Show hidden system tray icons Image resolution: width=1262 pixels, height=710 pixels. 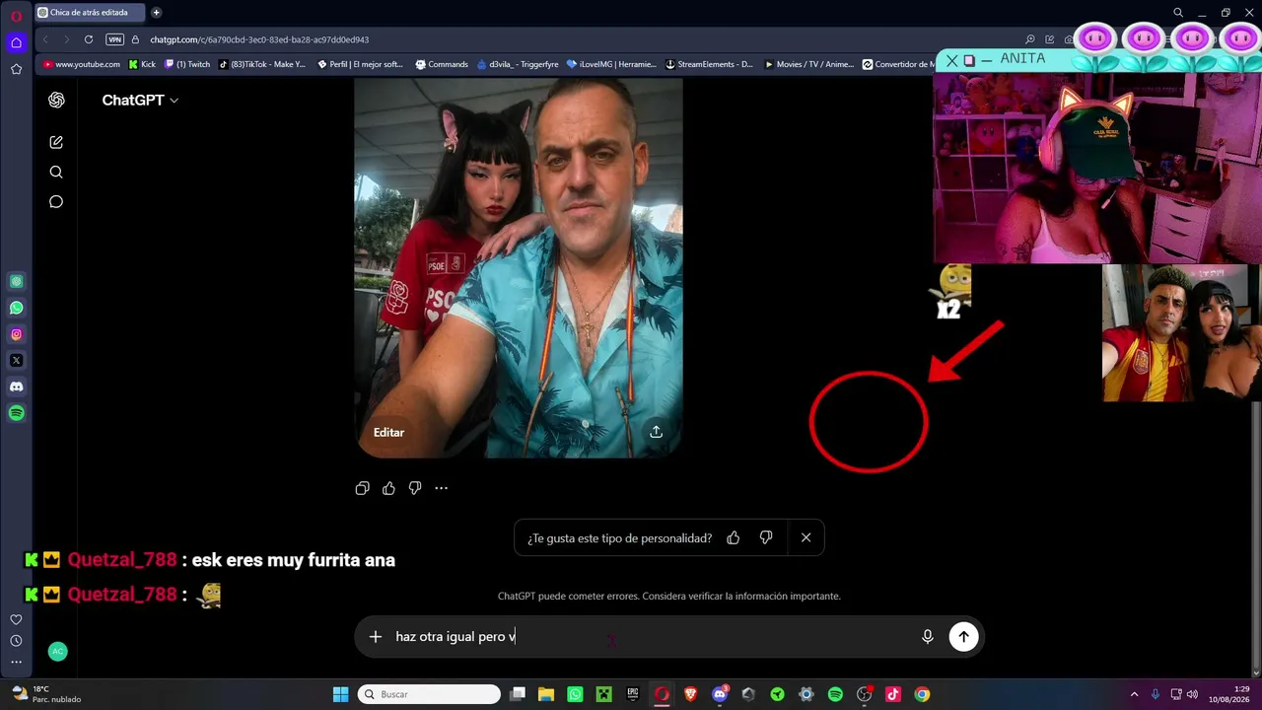point(1134,694)
